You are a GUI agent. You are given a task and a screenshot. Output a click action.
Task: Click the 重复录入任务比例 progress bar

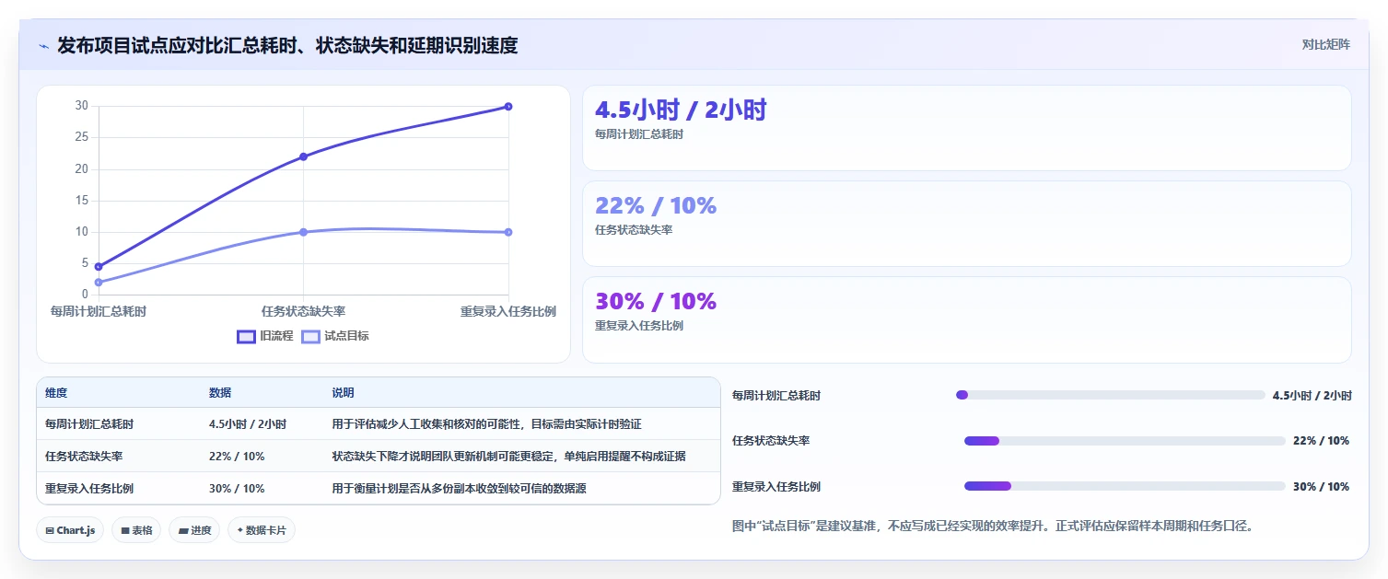(1125, 486)
